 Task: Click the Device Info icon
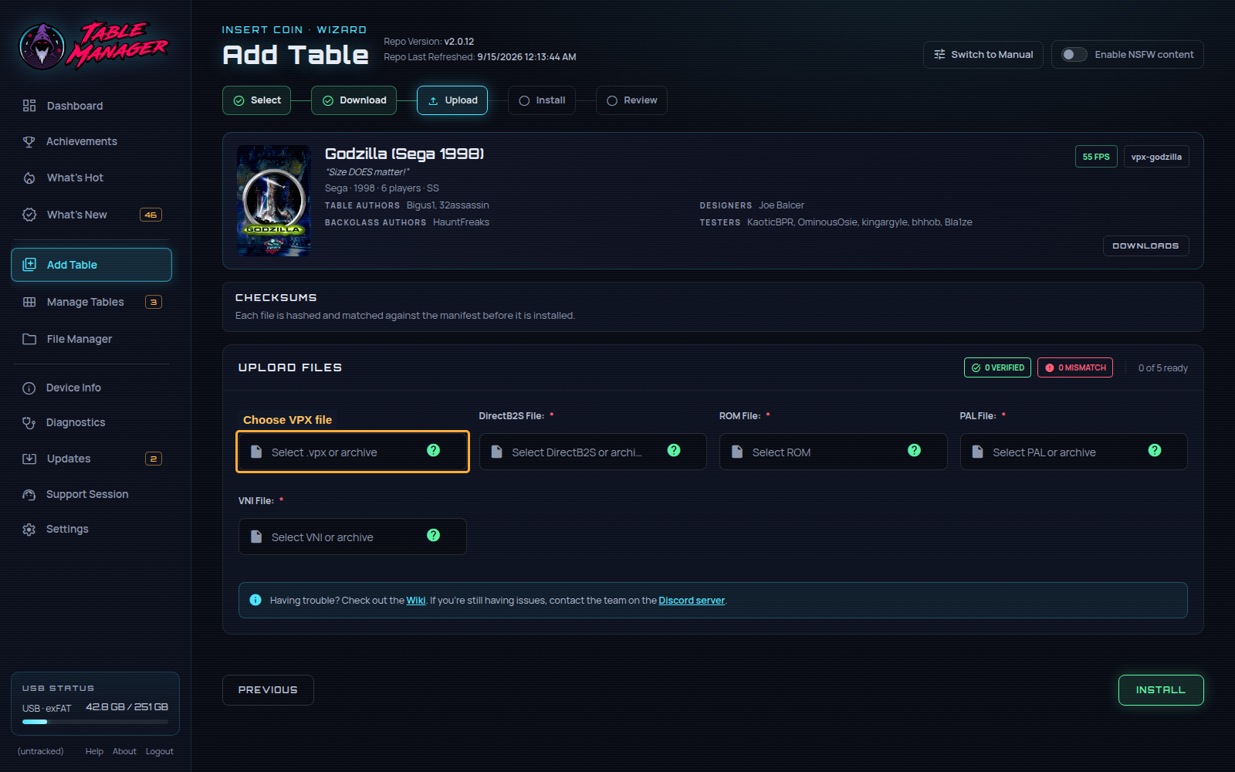(x=29, y=388)
